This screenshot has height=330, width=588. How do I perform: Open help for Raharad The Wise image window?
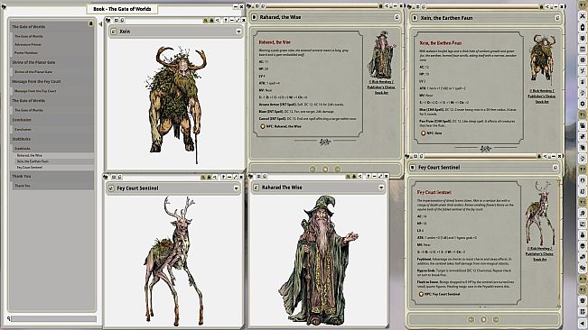(x=369, y=176)
